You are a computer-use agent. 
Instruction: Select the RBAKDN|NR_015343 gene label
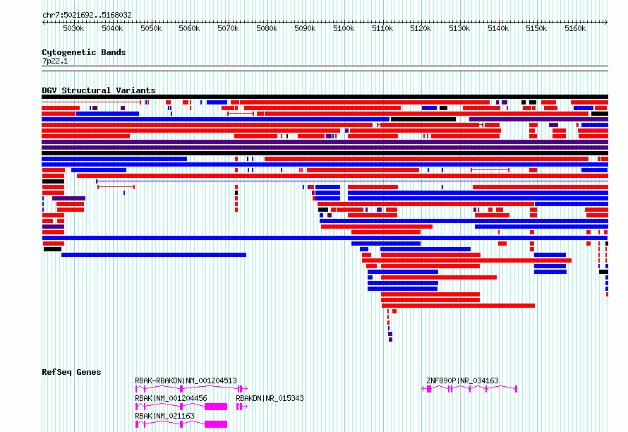(x=270, y=398)
